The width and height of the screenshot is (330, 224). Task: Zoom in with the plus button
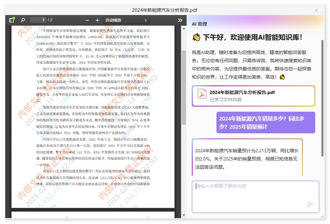97,20
